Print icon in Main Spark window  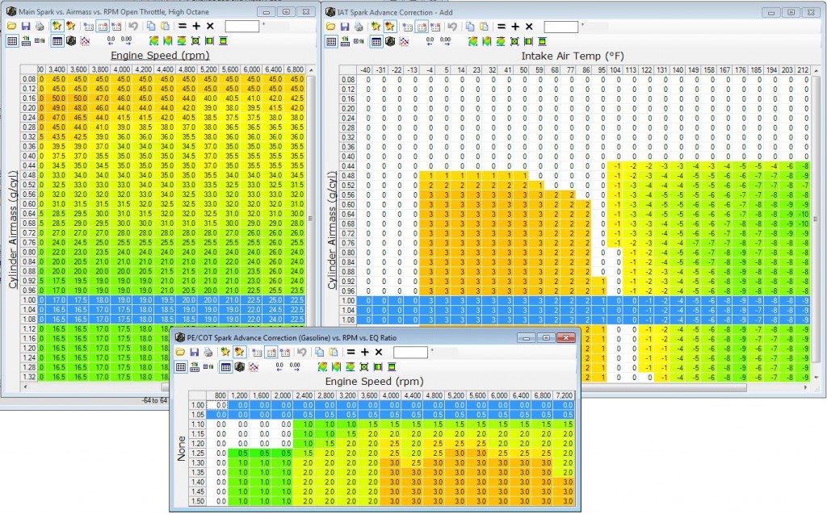(x=40, y=26)
